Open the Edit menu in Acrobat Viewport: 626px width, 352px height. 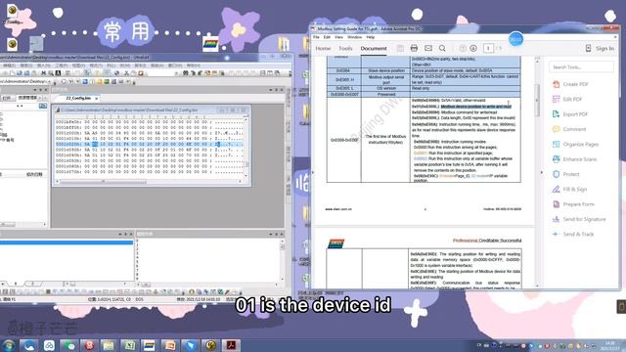coord(327,37)
